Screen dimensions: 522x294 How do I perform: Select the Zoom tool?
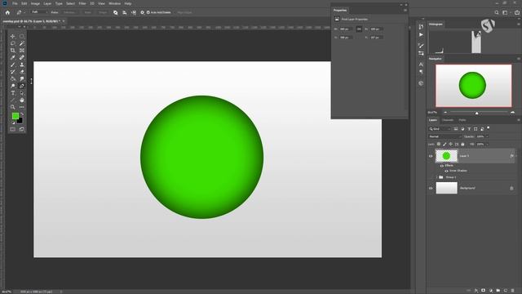point(13,107)
